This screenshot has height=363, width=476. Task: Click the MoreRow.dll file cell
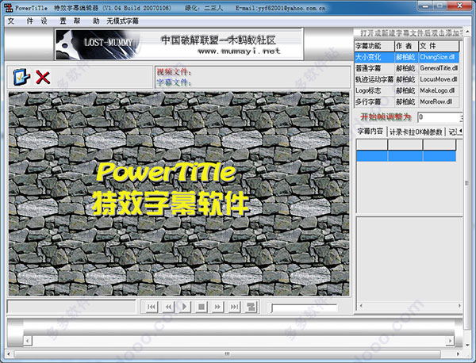(x=439, y=102)
